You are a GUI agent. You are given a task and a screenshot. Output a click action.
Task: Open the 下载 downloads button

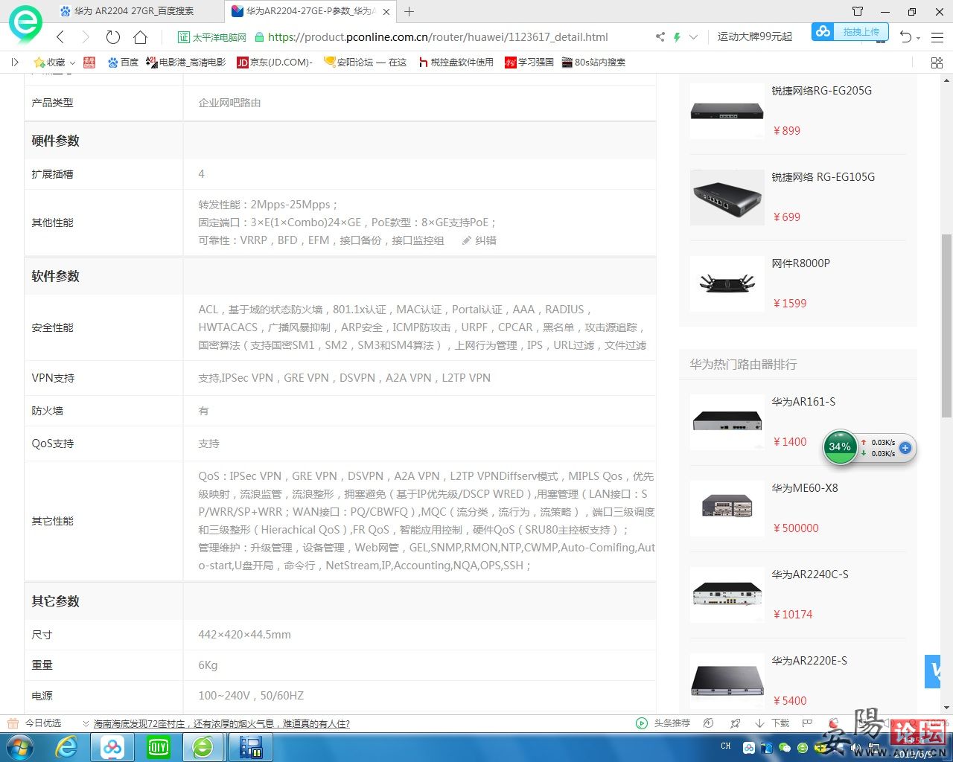tap(772, 723)
